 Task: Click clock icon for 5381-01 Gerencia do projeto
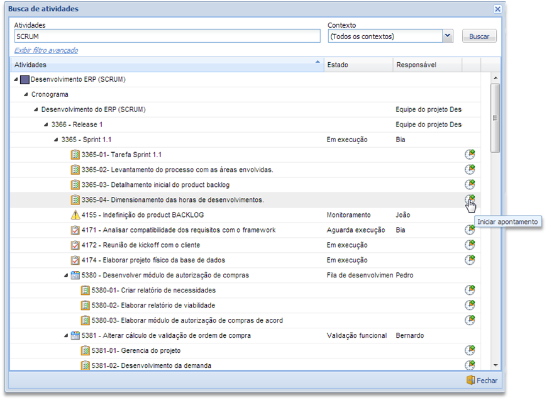[x=470, y=350]
